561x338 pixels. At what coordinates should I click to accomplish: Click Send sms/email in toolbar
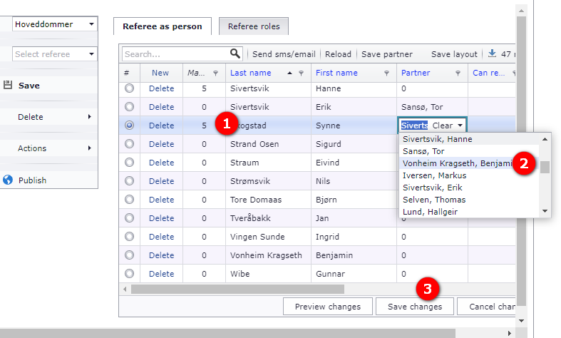tap(284, 54)
